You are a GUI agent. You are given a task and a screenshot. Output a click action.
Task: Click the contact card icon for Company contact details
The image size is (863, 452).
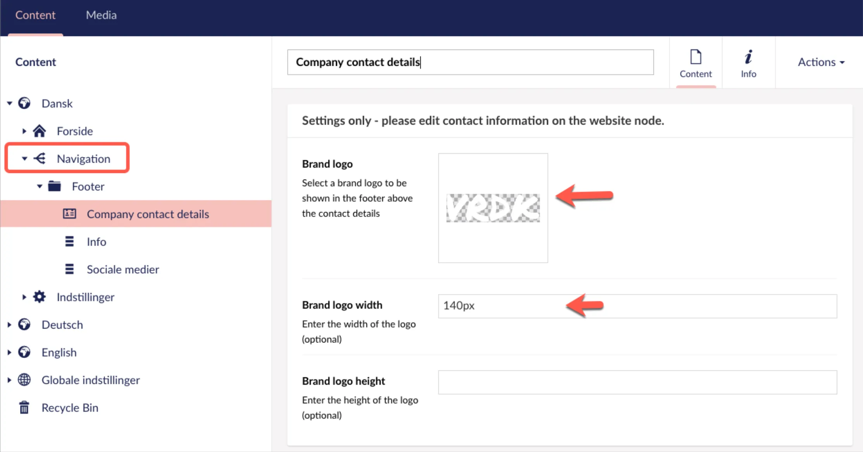69,214
